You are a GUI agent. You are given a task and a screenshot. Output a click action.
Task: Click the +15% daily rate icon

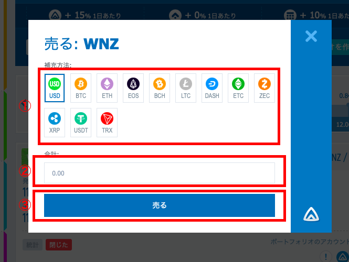[x=55, y=16]
